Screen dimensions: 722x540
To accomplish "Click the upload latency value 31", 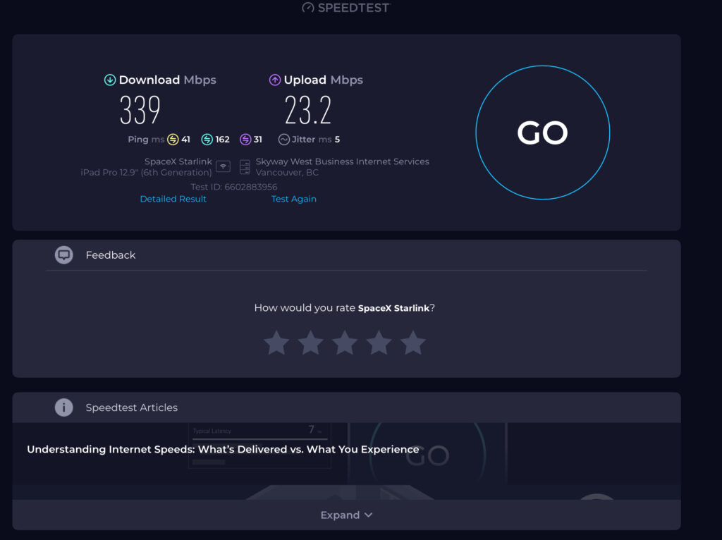I will coord(258,140).
